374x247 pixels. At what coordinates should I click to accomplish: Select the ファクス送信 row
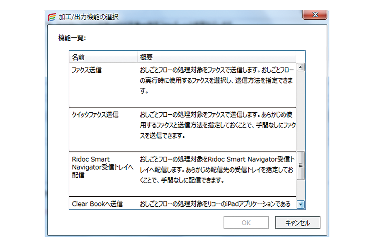click(x=183, y=84)
